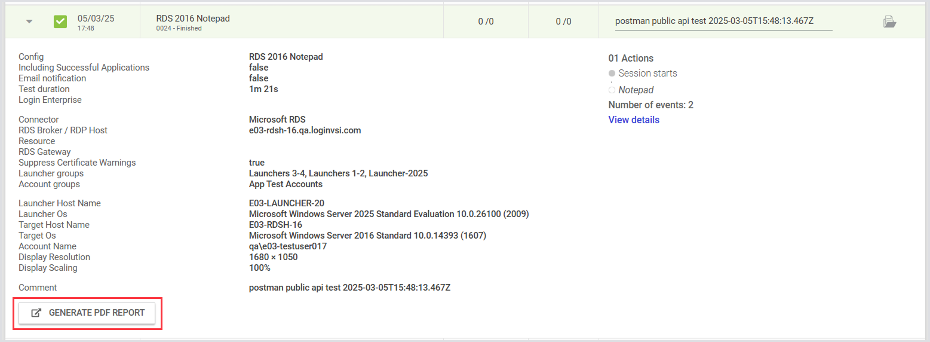Select the Notepad action entry
The width and height of the screenshot is (930, 342).
[636, 90]
